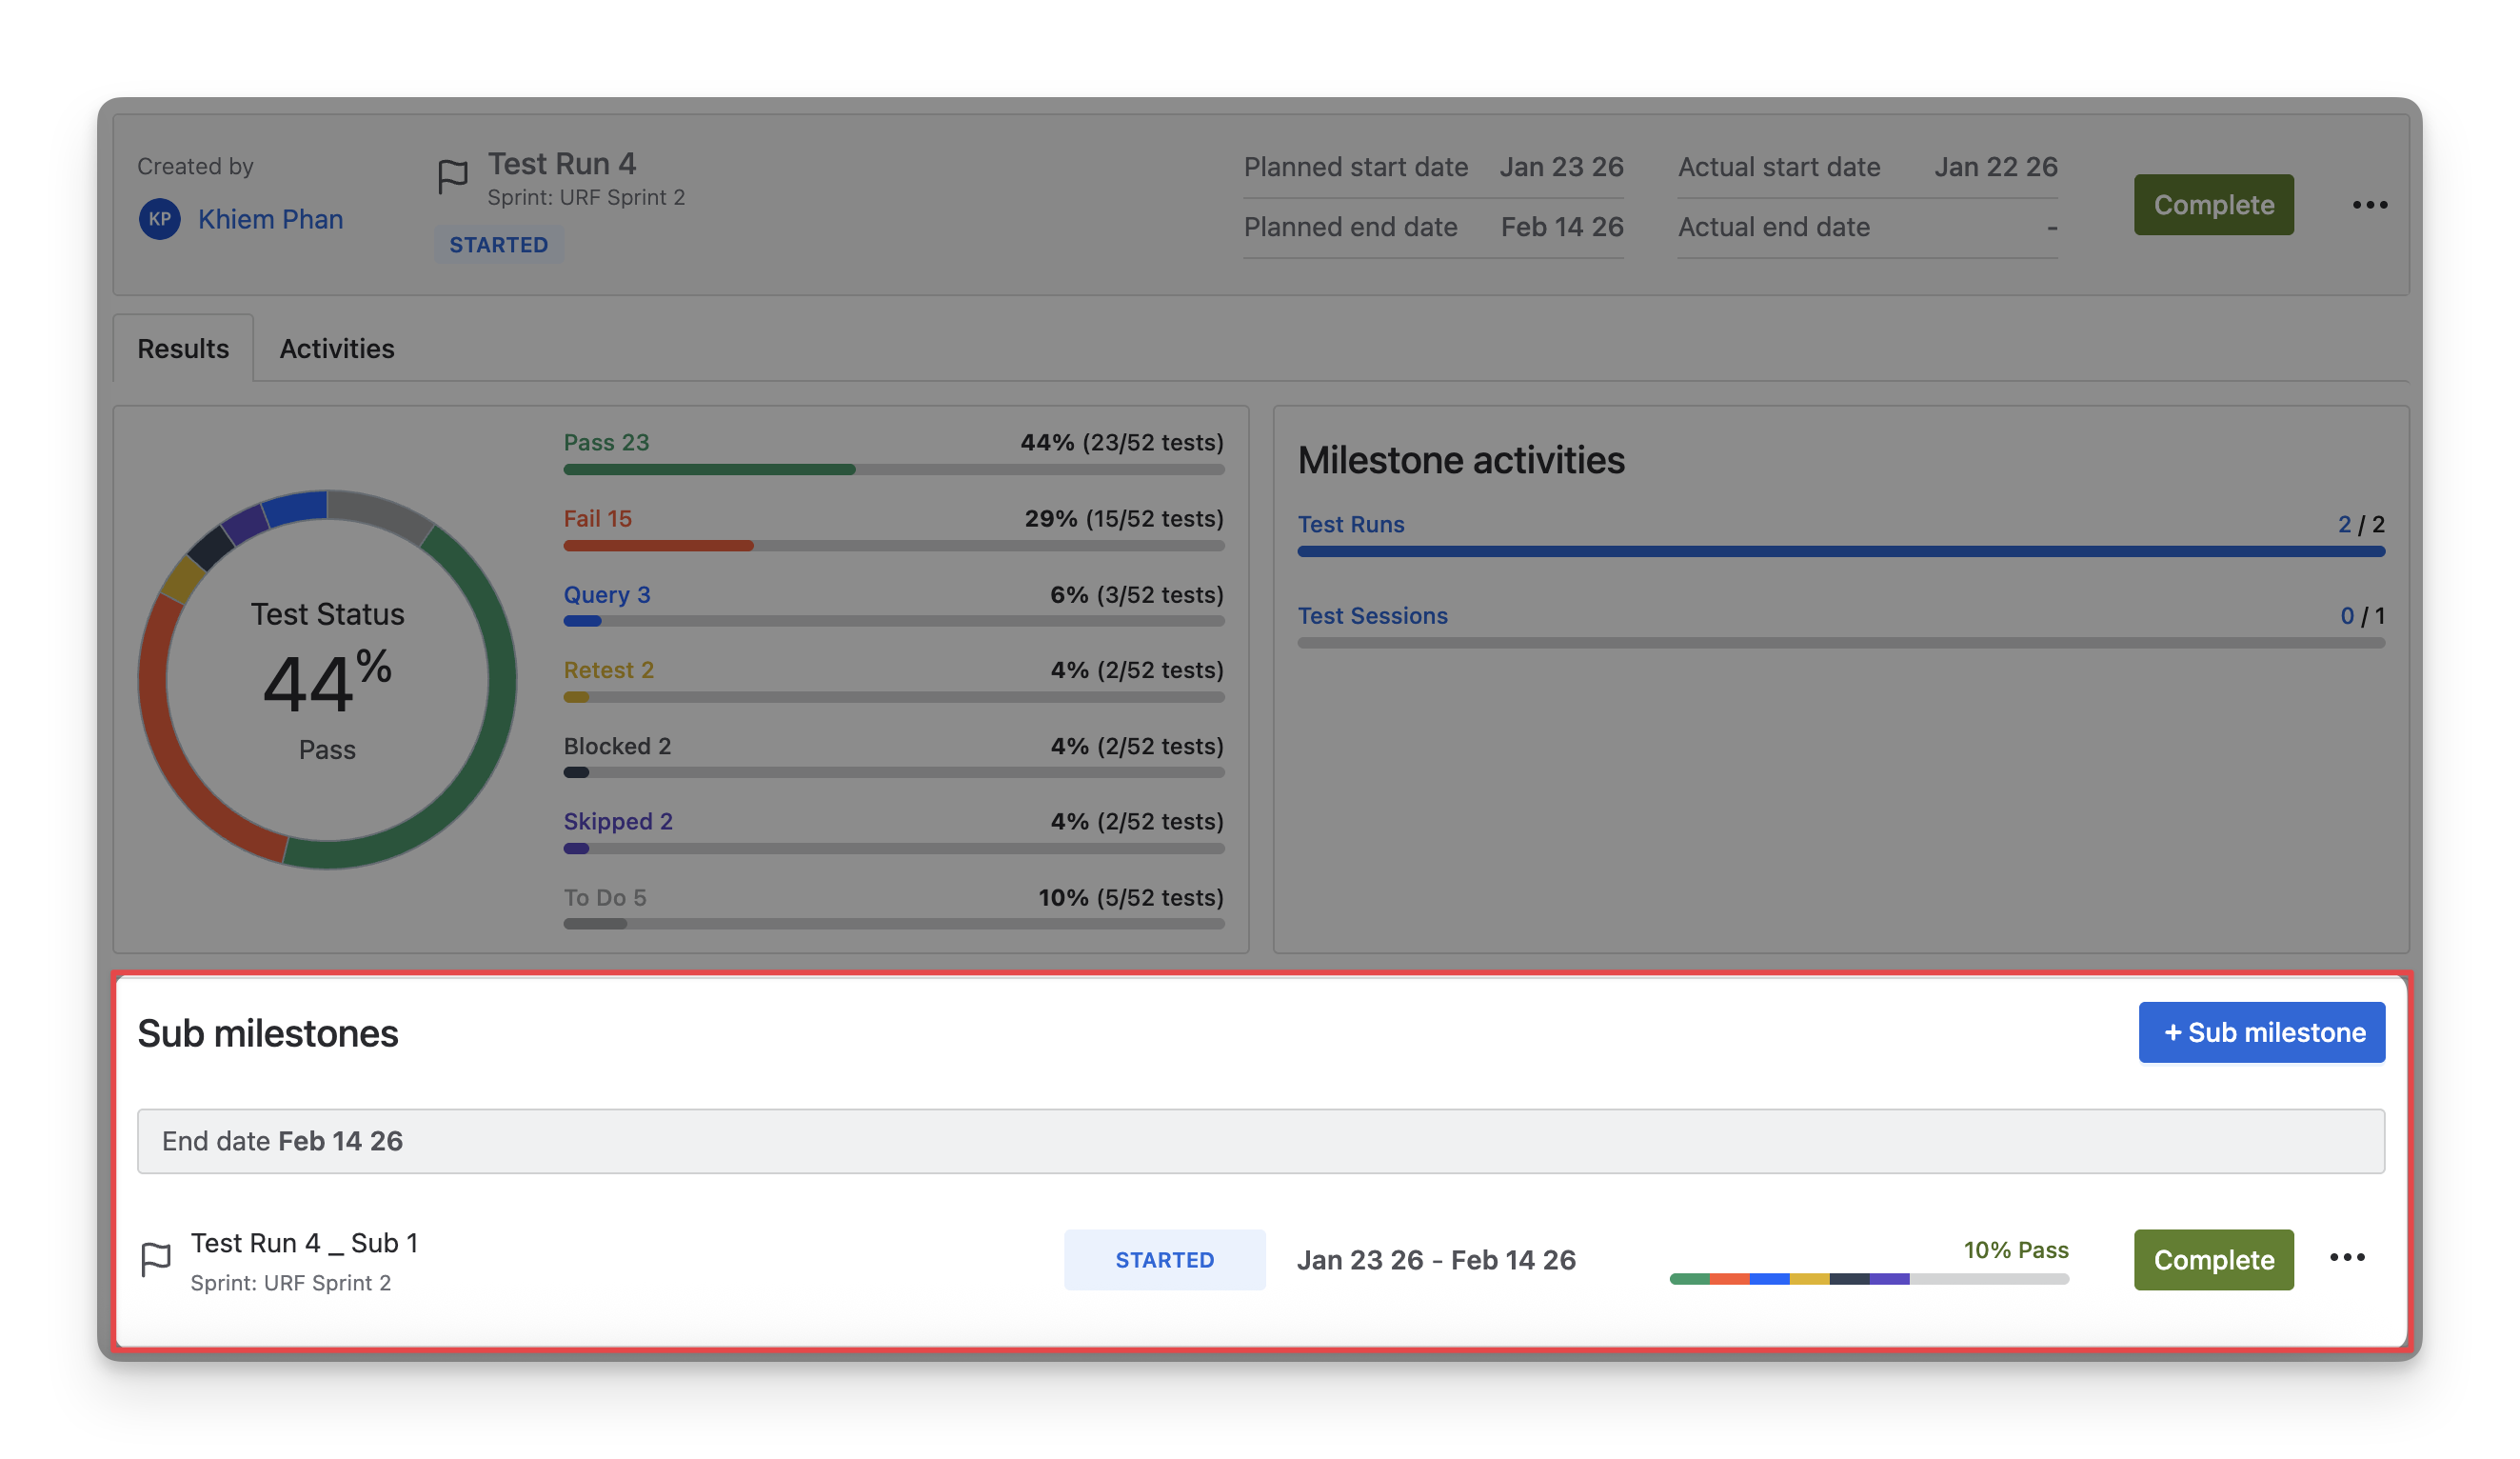Viewport: 2520px width, 1459px height.
Task: Open the Test Runs link
Action: pyautogui.click(x=1350, y=525)
